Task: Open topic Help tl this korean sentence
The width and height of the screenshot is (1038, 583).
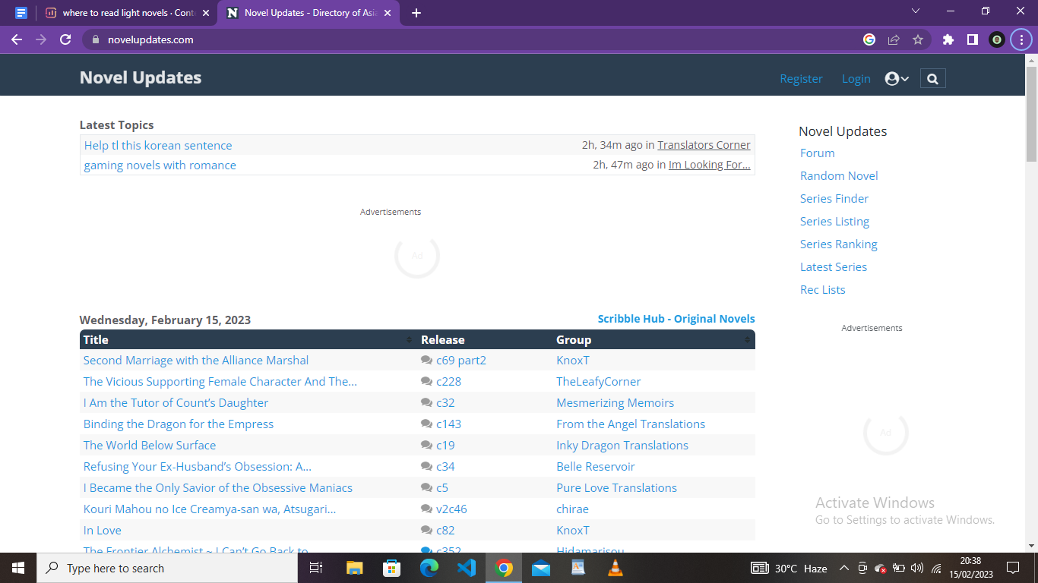Action: coord(158,145)
